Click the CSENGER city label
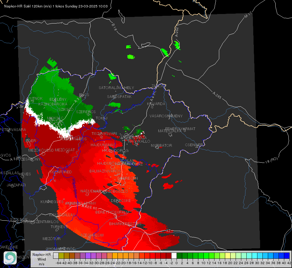Screen dimensions: 292x268 click(194, 145)
